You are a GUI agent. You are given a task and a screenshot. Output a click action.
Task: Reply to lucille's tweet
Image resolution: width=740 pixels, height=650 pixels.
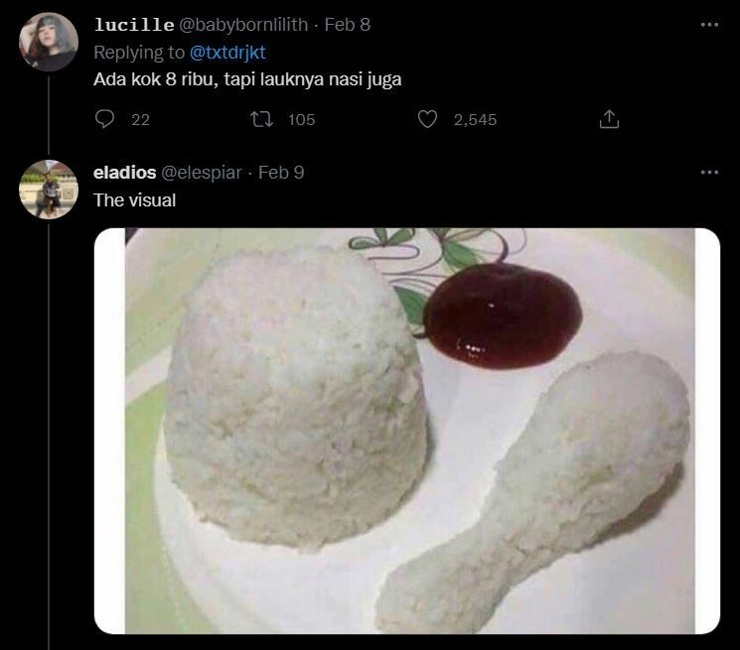pos(105,119)
